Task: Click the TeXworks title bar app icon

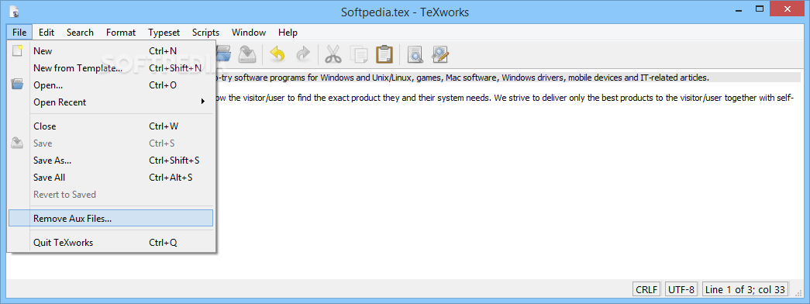Action: pos(15,12)
